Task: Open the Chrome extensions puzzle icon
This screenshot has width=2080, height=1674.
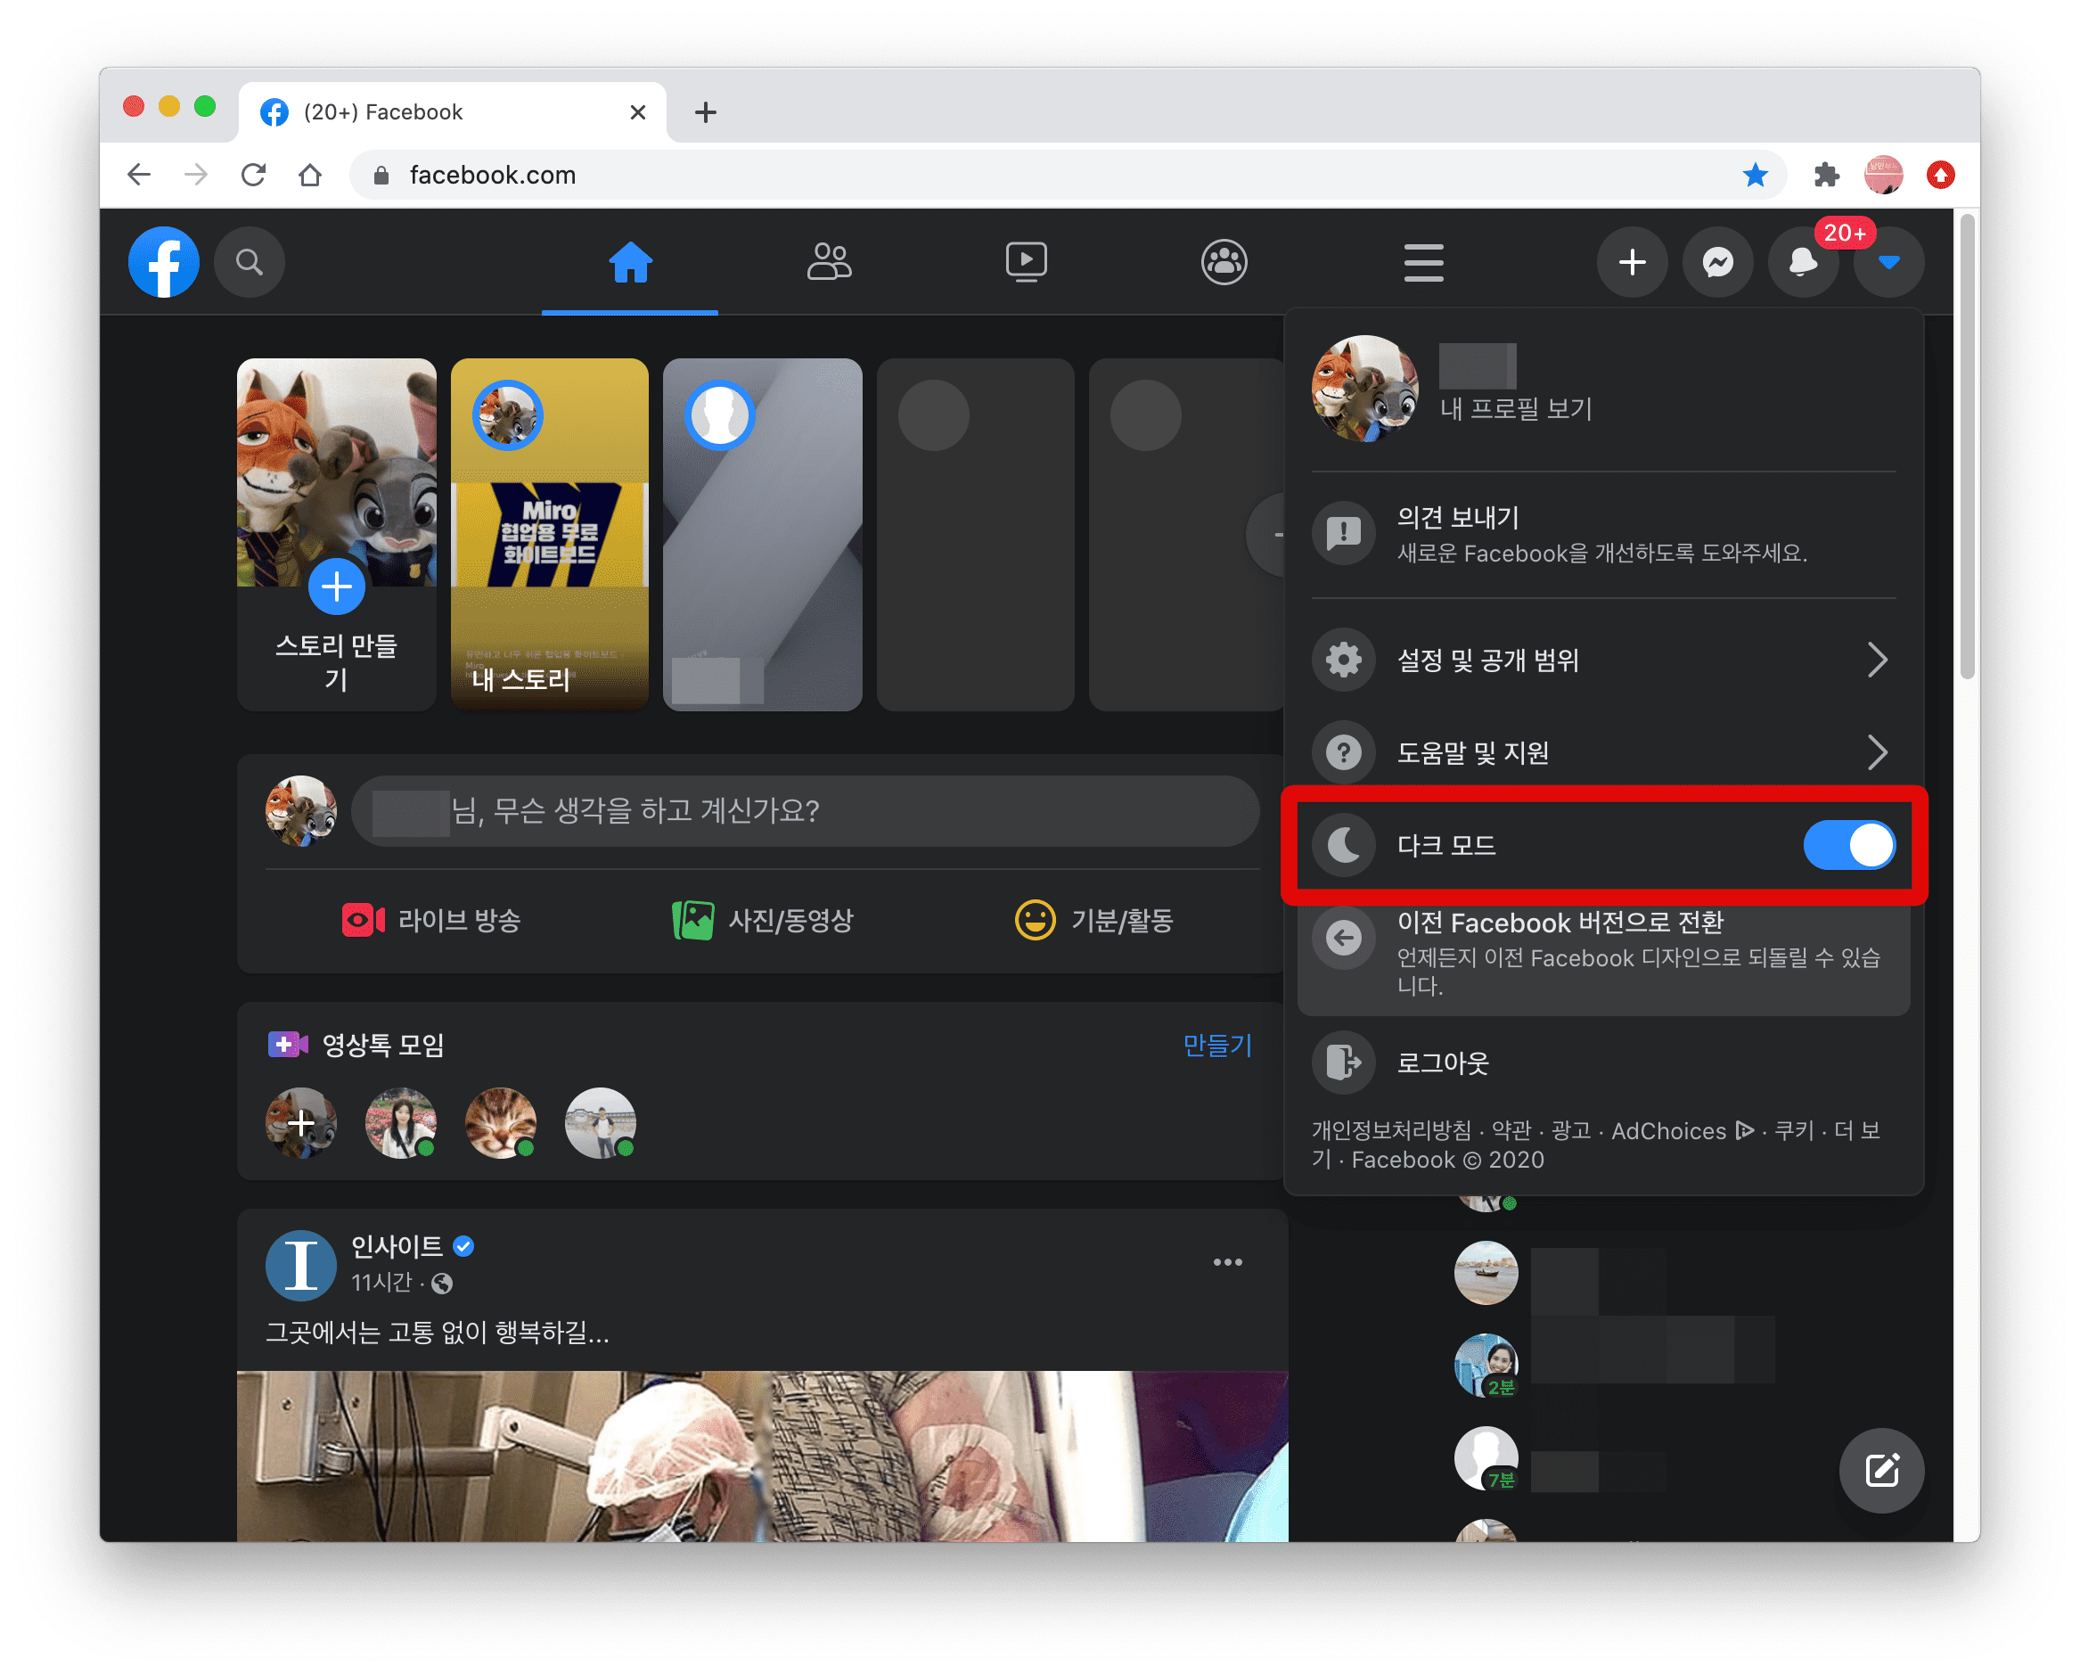Action: 1825,175
